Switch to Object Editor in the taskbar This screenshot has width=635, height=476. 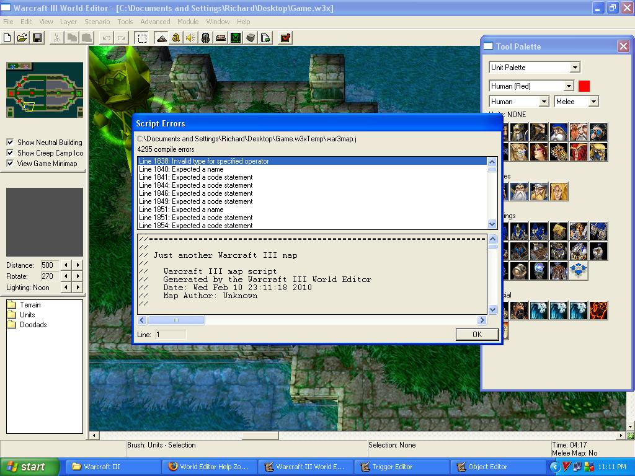point(498,467)
